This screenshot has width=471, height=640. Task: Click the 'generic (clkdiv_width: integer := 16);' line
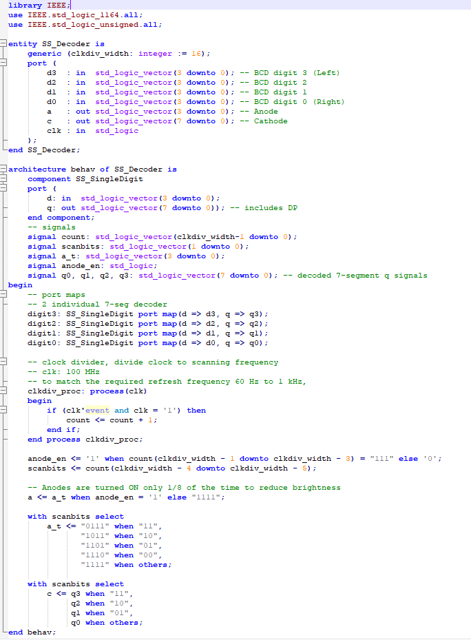[118, 54]
